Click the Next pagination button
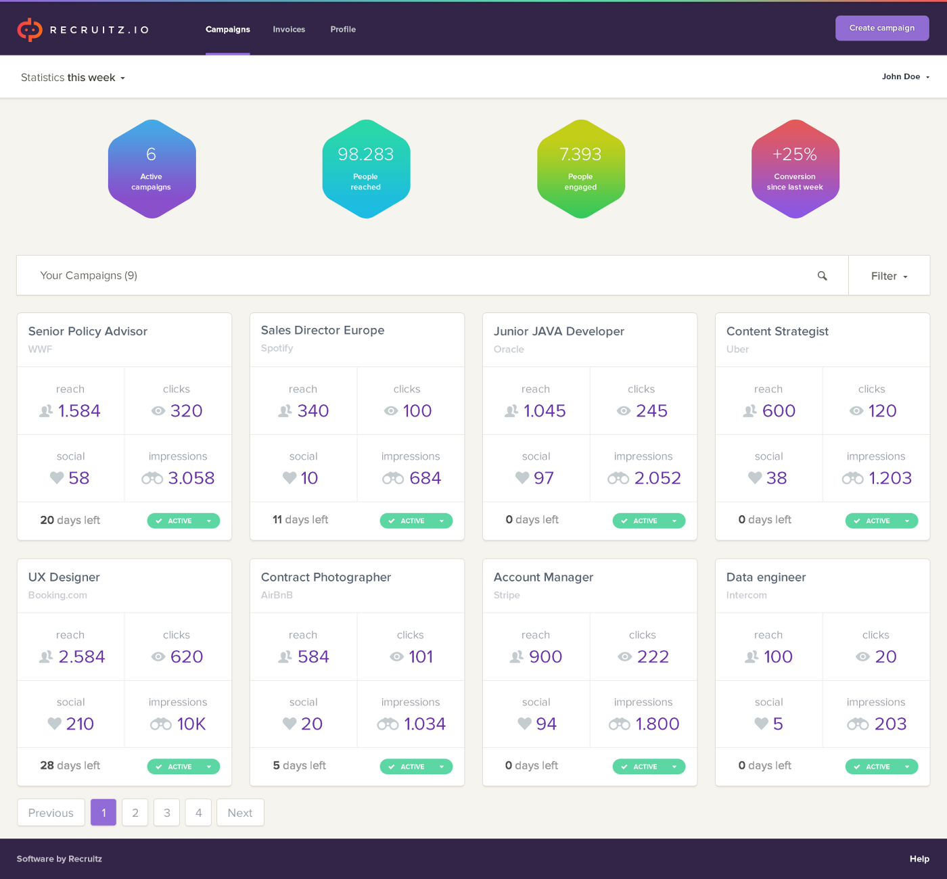 [x=240, y=813]
